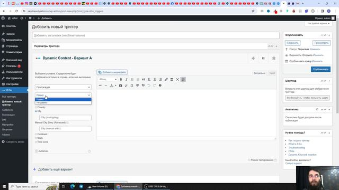Align text left
This screenshot has width=339, height=190.
(x=149, y=80)
